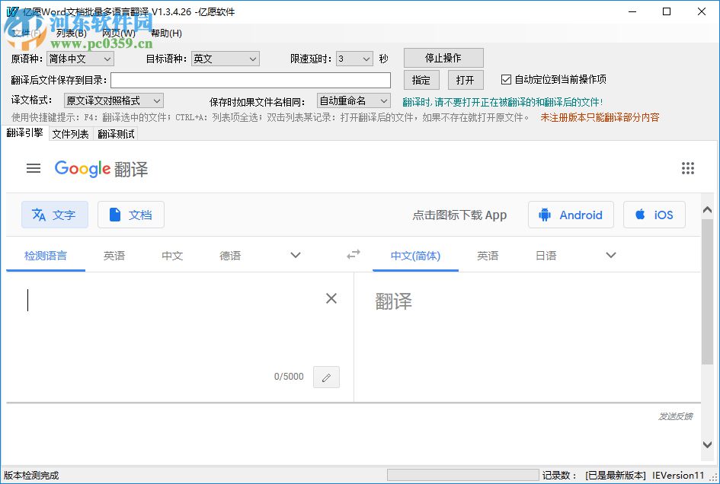Click the Google 翻译 logo
This screenshot has width=720, height=484.
point(101,168)
